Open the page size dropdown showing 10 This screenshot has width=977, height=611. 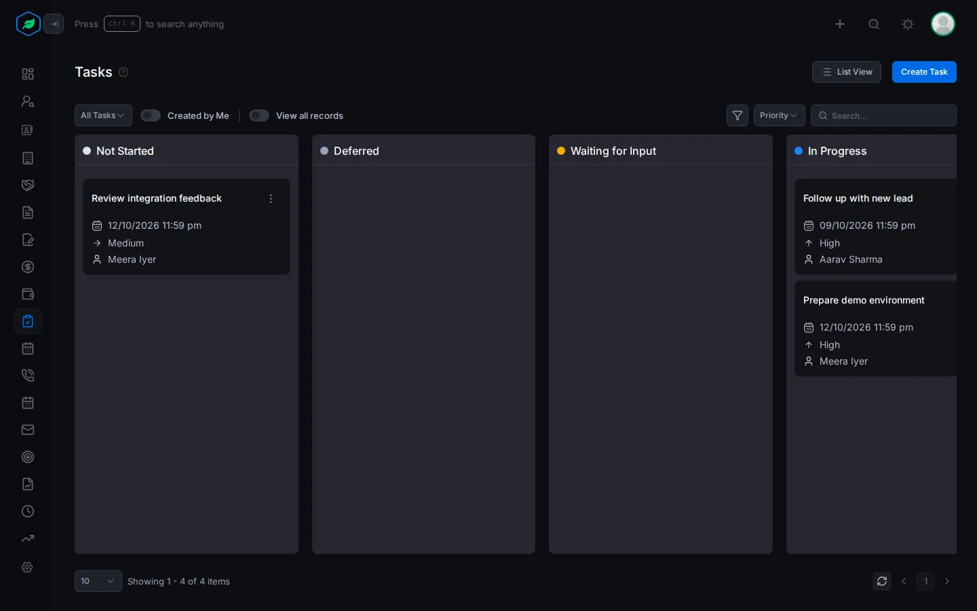click(x=98, y=581)
